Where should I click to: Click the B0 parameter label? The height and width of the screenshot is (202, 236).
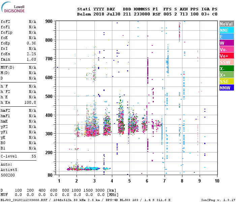coord(3,143)
